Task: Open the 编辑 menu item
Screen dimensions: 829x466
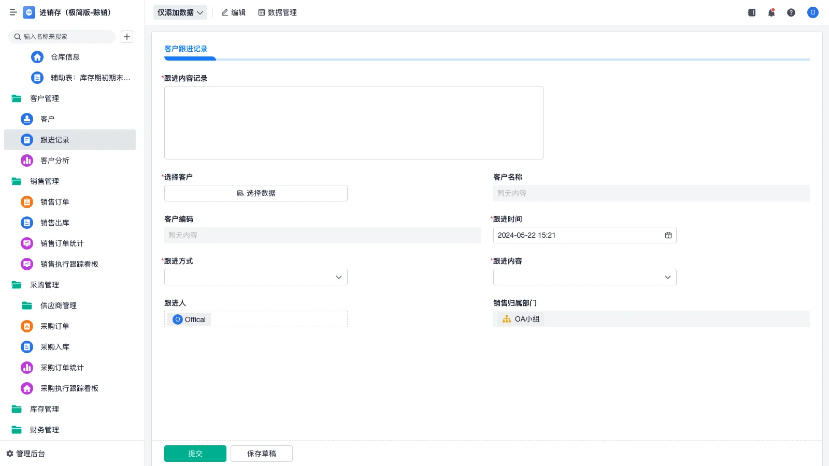Action: (233, 12)
